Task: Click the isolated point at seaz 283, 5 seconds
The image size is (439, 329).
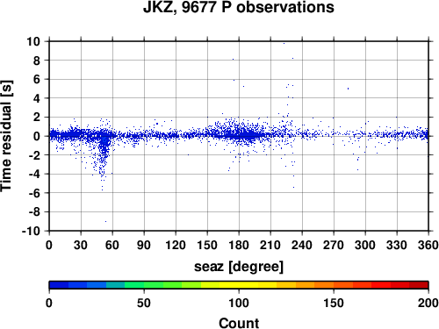Action: [348, 89]
